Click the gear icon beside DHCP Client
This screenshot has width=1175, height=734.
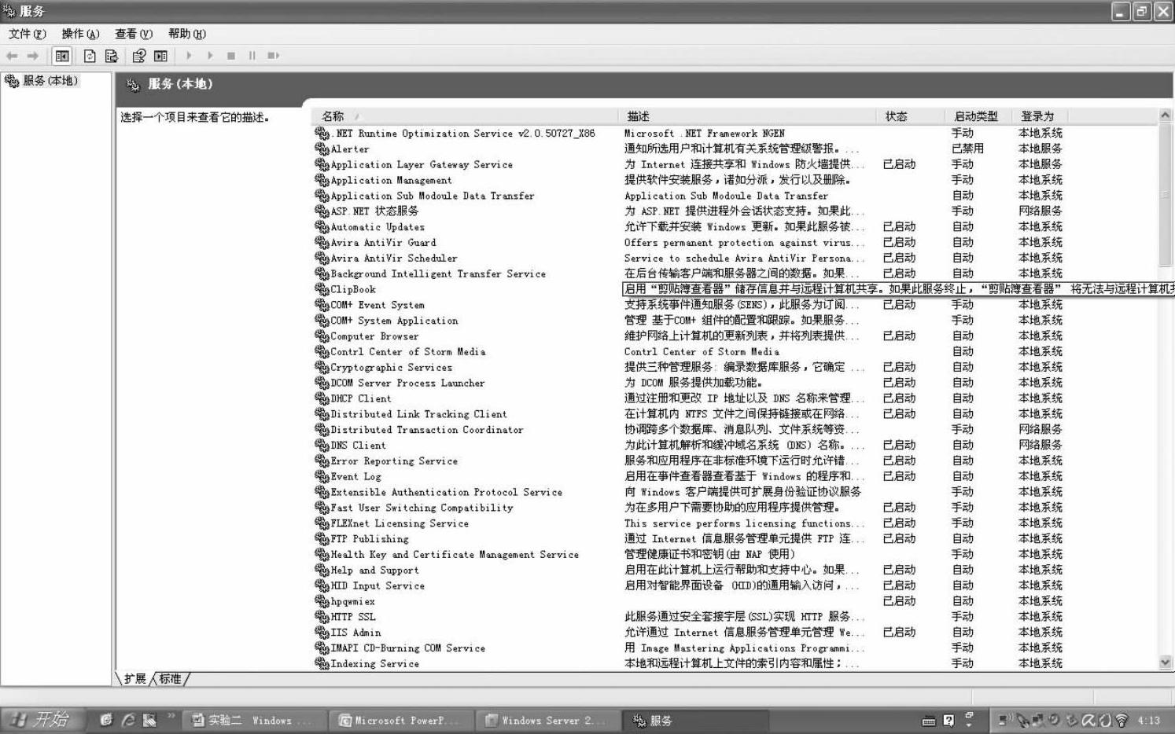[x=322, y=398]
